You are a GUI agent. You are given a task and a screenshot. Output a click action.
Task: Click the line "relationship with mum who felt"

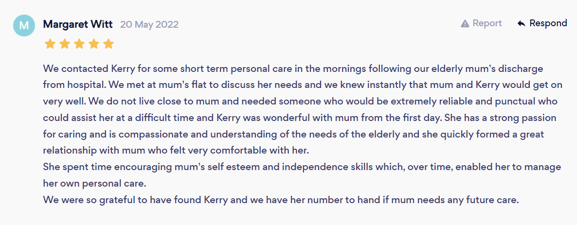click(x=177, y=151)
